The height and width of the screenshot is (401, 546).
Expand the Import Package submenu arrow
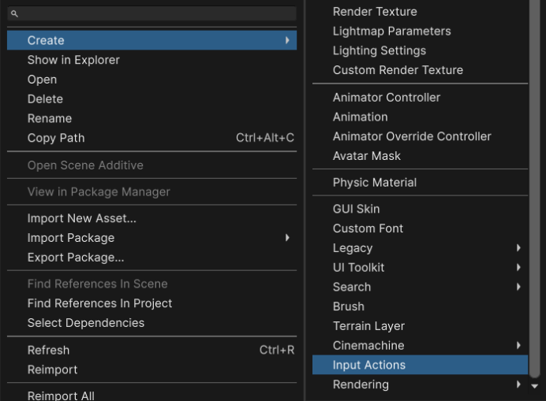coord(287,238)
